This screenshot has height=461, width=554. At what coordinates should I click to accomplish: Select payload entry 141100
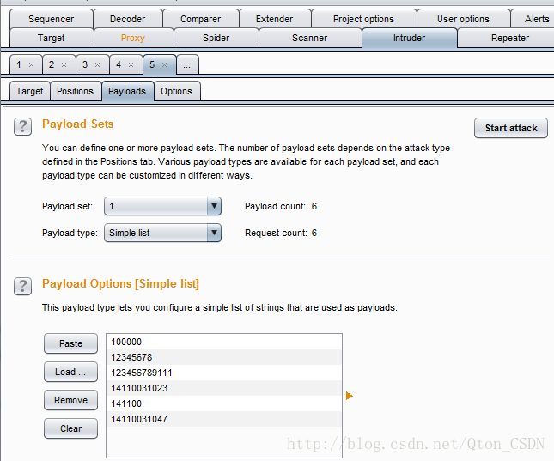pos(224,403)
